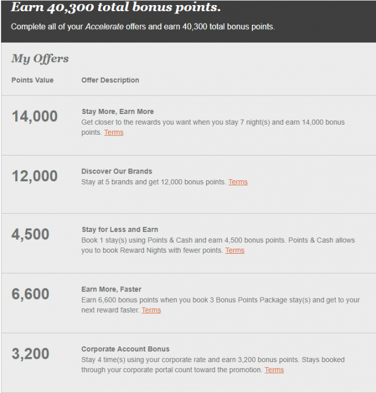The image size is (376, 393).
Task: Click the Earn More, Faster offer title
Action: (x=111, y=290)
